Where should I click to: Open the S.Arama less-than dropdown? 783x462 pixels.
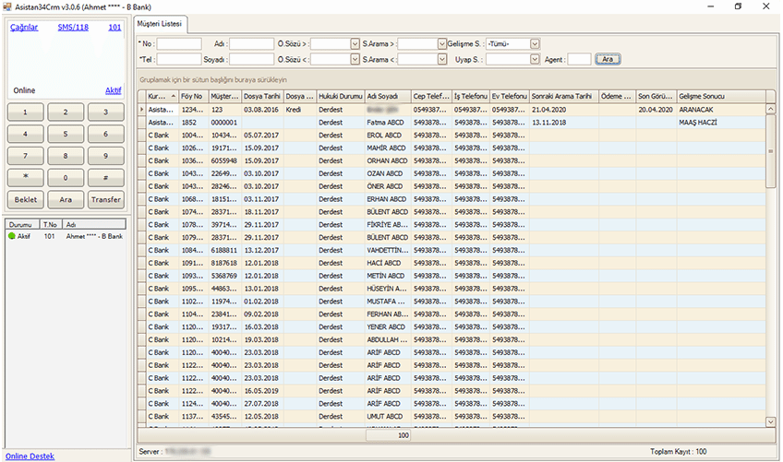441,59
